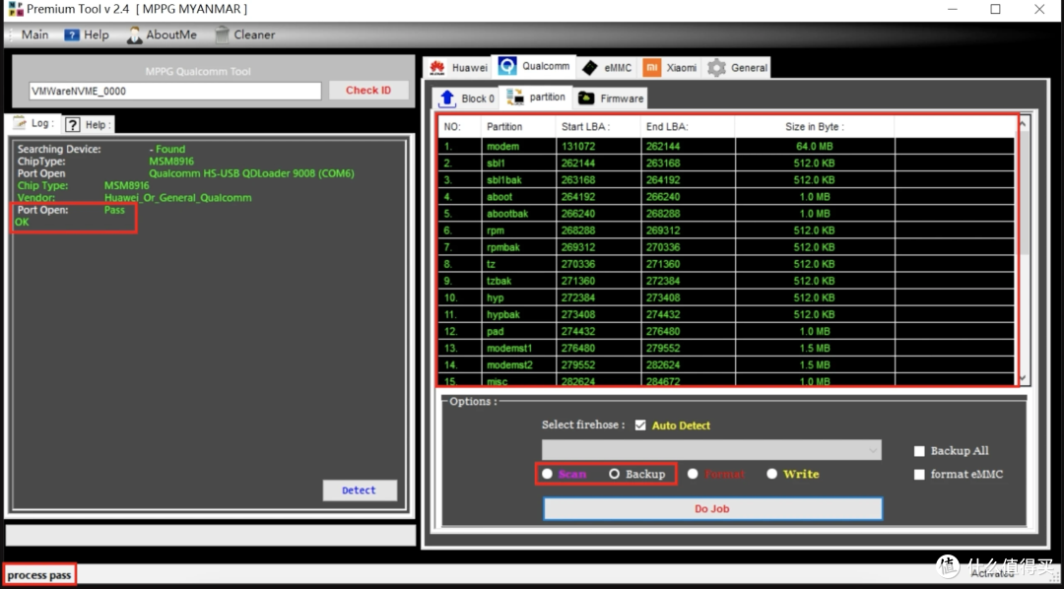Open the General gear icon tab

coord(716,68)
